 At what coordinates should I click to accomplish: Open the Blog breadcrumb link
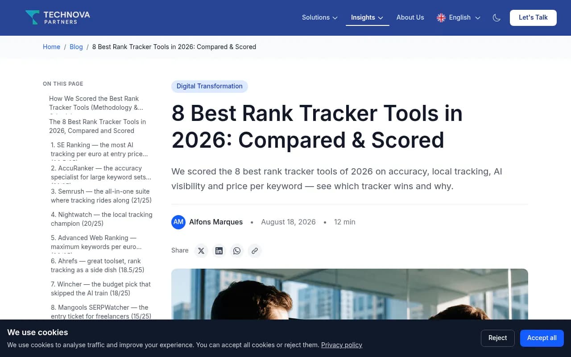coord(76,47)
